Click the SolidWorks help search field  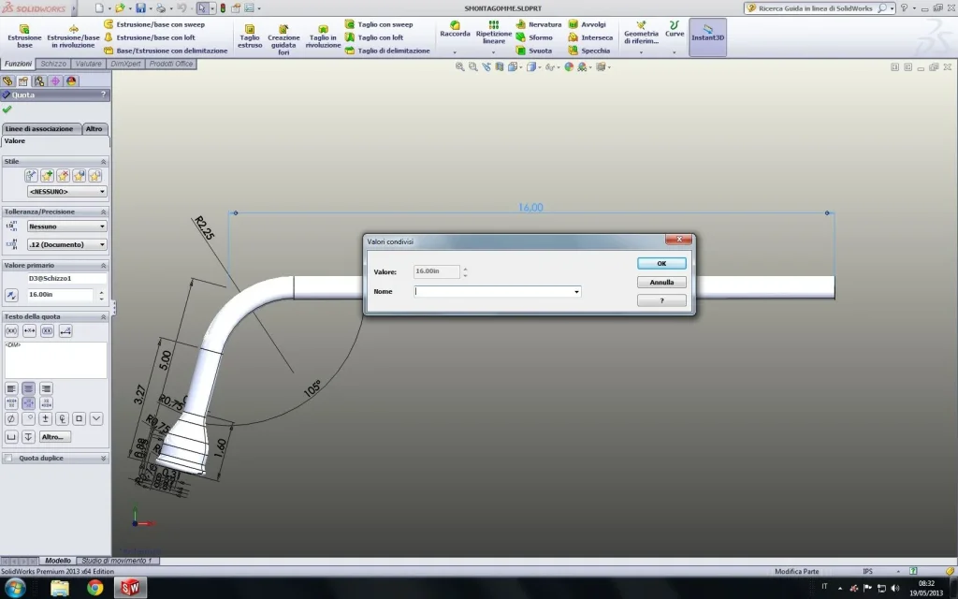click(816, 7)
